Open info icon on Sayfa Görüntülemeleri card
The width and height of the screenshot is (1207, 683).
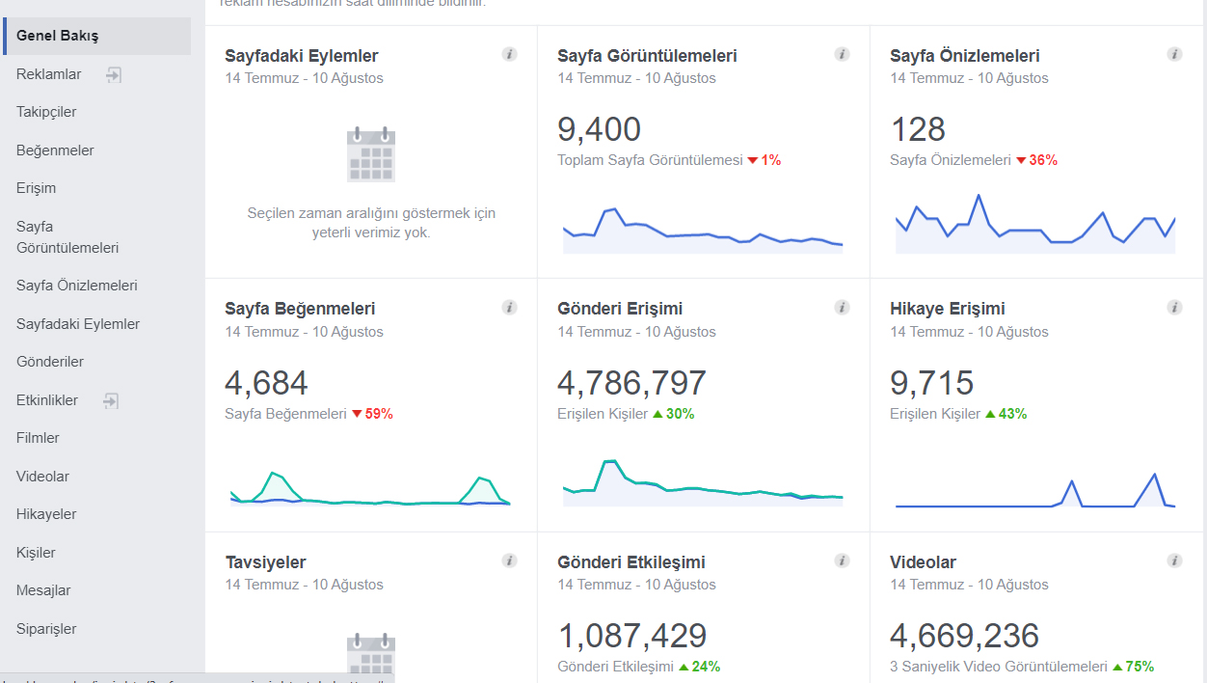842,54
